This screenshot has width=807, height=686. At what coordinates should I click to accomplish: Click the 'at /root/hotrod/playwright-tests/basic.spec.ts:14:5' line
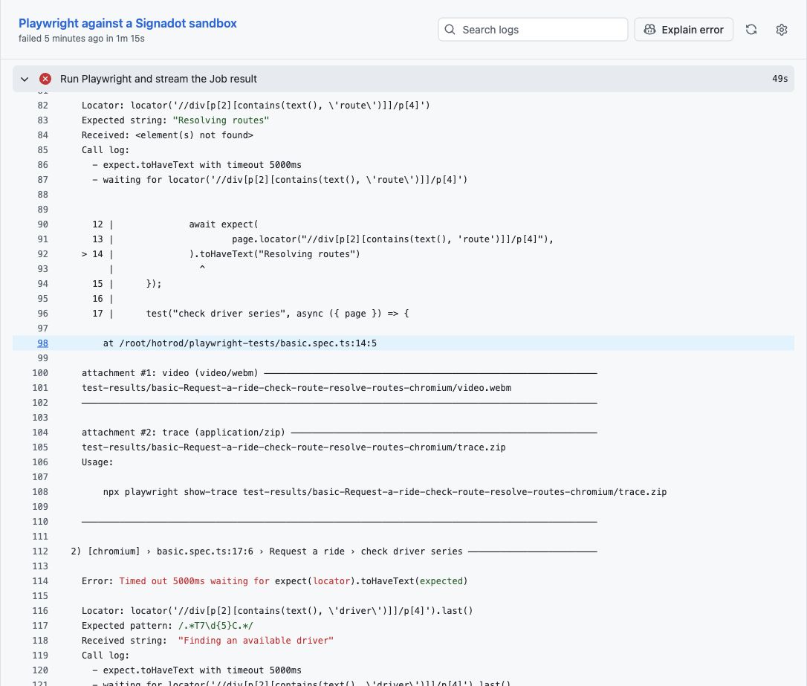tap(240, 343)
